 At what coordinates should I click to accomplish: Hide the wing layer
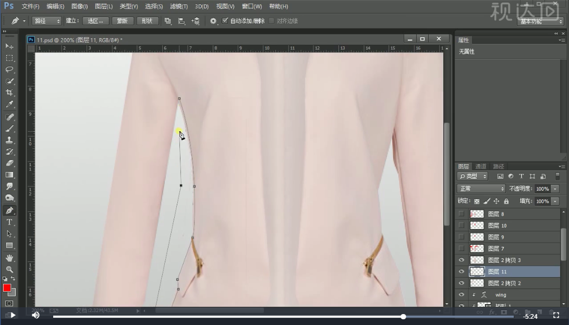click(461, 295)
